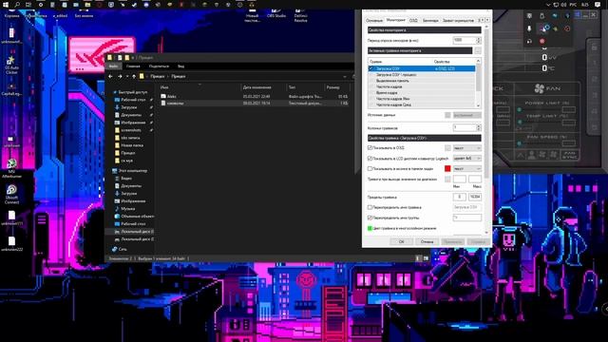Open recent locations dropdown in Explorer

pos(127,77)
